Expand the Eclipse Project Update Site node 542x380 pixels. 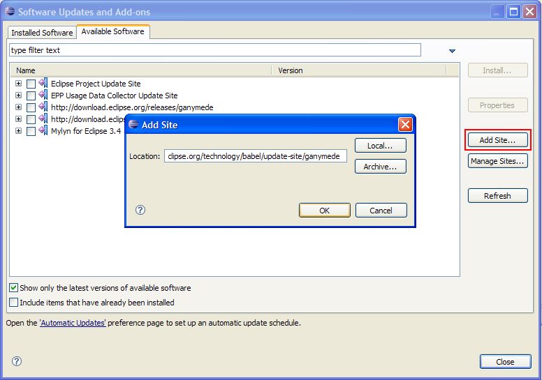click(x=18, y=84)
